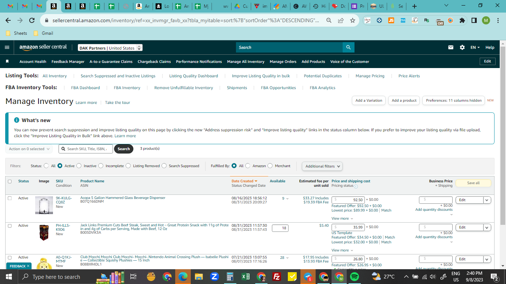Open the Additional filters dropdown
This screenshot has width=506, height=284.
[322, 166]
